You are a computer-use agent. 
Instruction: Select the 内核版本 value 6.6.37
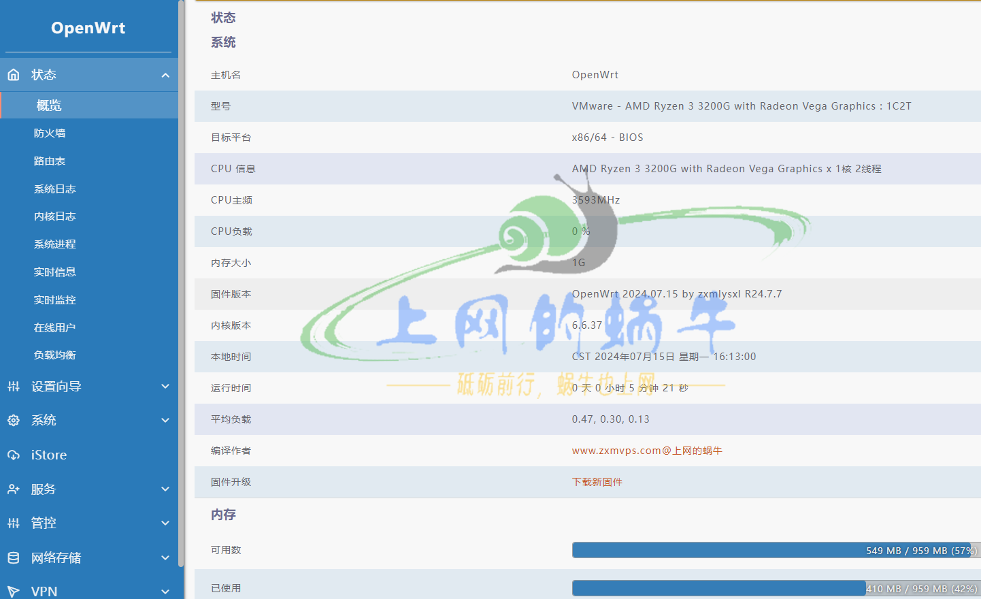click(587, 325)
